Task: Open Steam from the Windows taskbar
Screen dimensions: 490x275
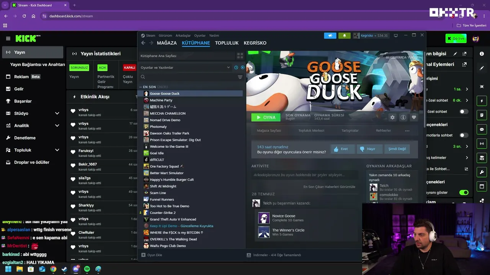Action: point(64,269)
